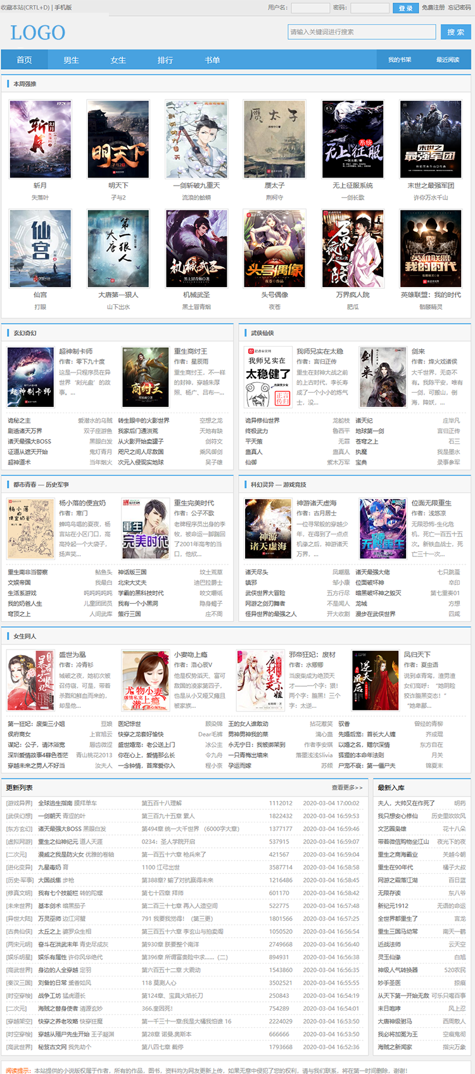Open 我的书架 in the navigation bar

click(x=399, y=60)
